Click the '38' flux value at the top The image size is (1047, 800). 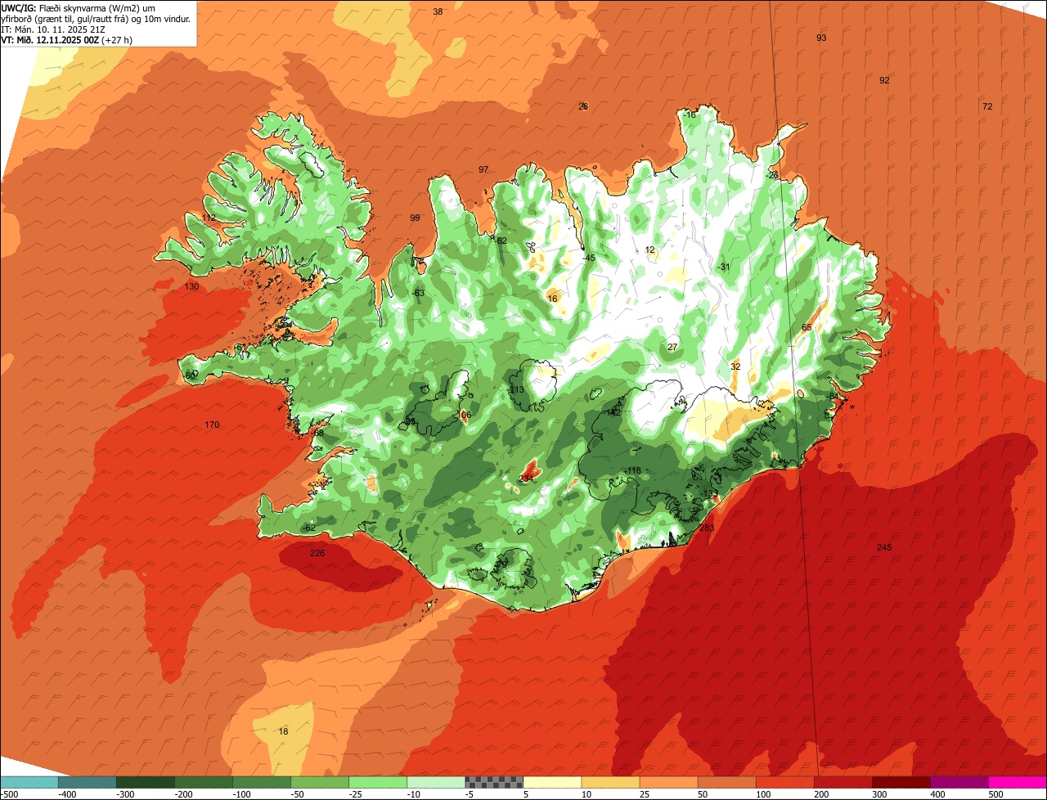pyautogui.click(x=438, y=11)
